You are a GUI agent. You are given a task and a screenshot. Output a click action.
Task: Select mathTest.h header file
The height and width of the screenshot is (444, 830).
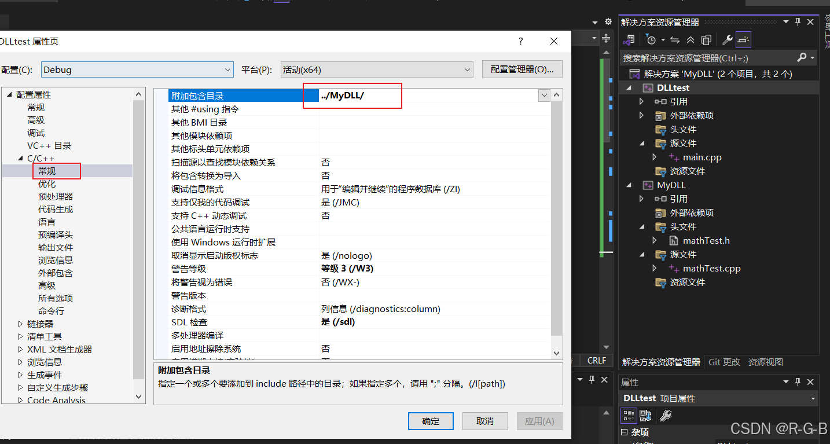click(706, 240)
